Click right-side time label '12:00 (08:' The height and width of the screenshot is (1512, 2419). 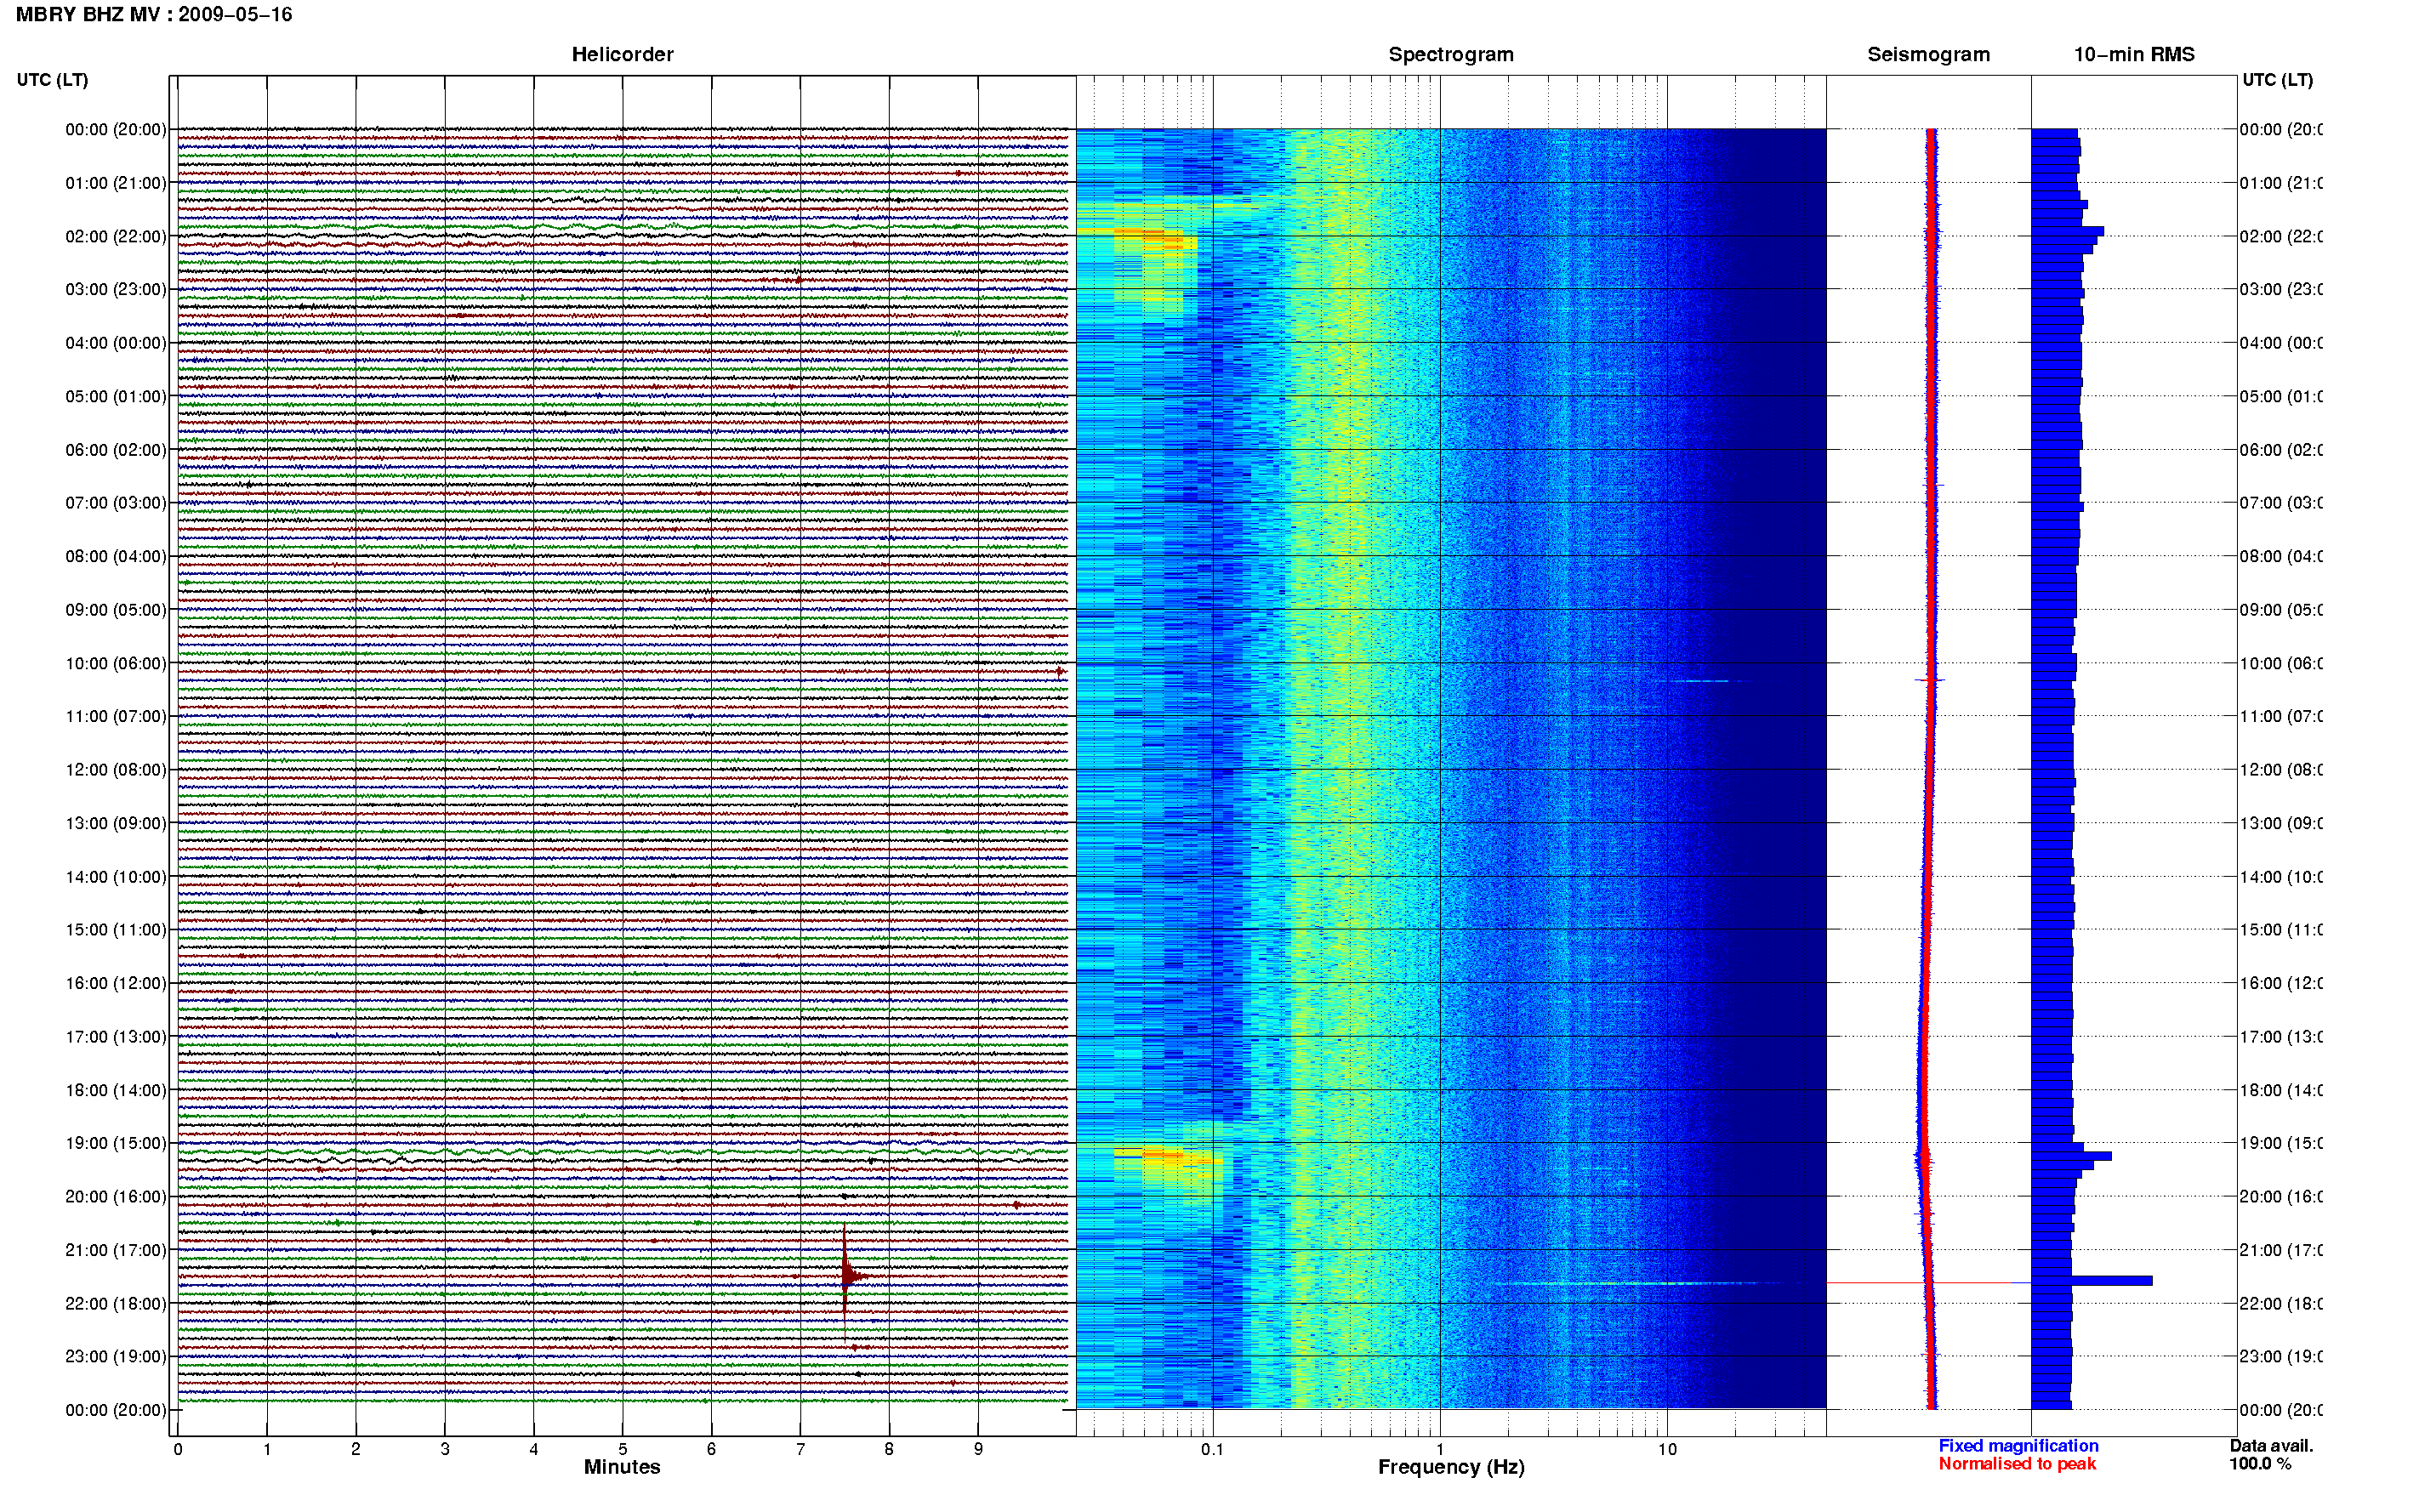coord(2281,770)
